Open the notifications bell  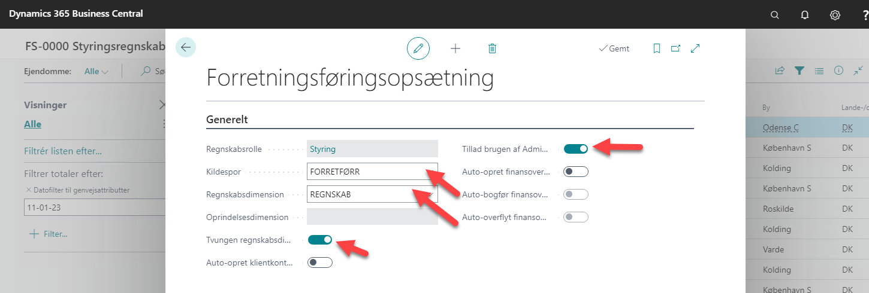click(x=805, y=14)
